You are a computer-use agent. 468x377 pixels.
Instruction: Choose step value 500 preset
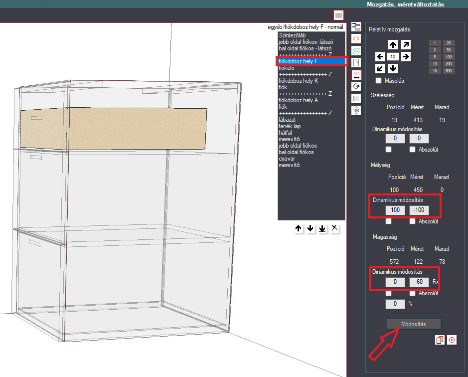449,71
